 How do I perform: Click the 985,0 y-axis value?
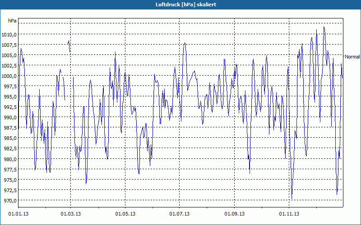(10, 138)
